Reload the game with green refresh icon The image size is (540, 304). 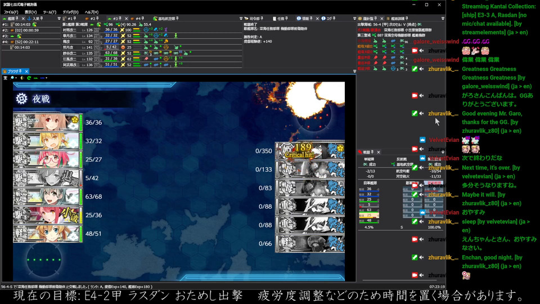pos(29,78)
